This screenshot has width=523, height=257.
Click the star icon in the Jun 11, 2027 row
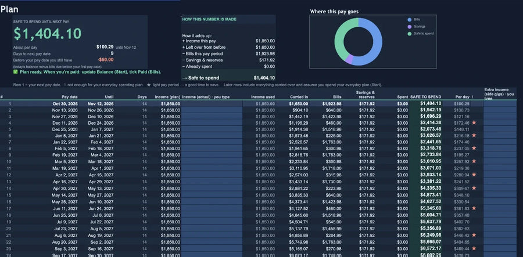tap(474, 208)
